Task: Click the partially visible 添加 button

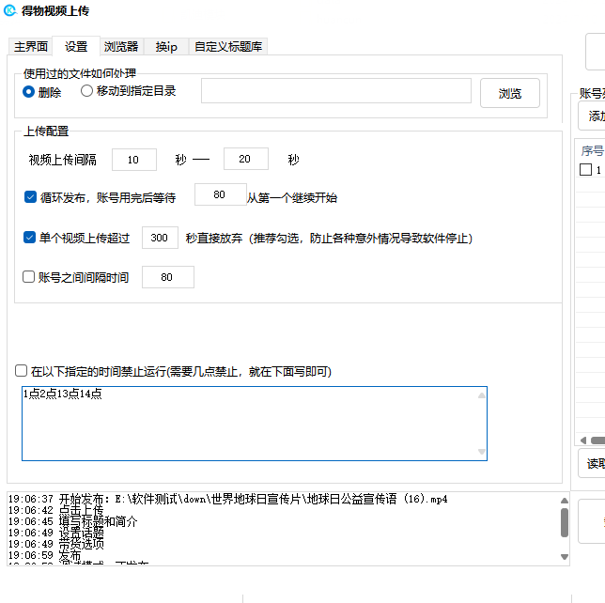Action: click(x=592, y=116)
